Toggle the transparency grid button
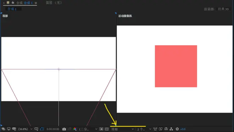The width and height of the screenshot is (234, 132). [x=107, y=129]
